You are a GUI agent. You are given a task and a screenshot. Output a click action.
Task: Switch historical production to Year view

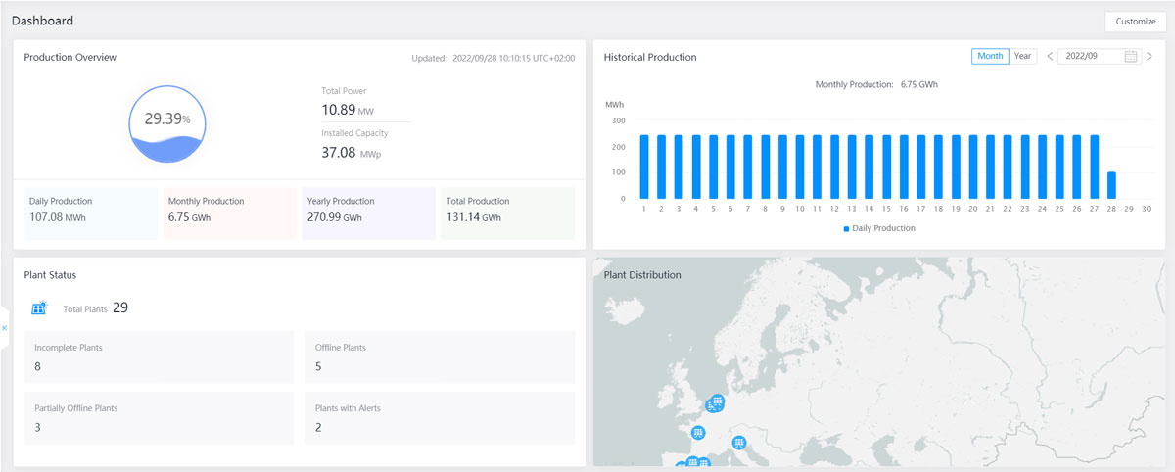1022,56
